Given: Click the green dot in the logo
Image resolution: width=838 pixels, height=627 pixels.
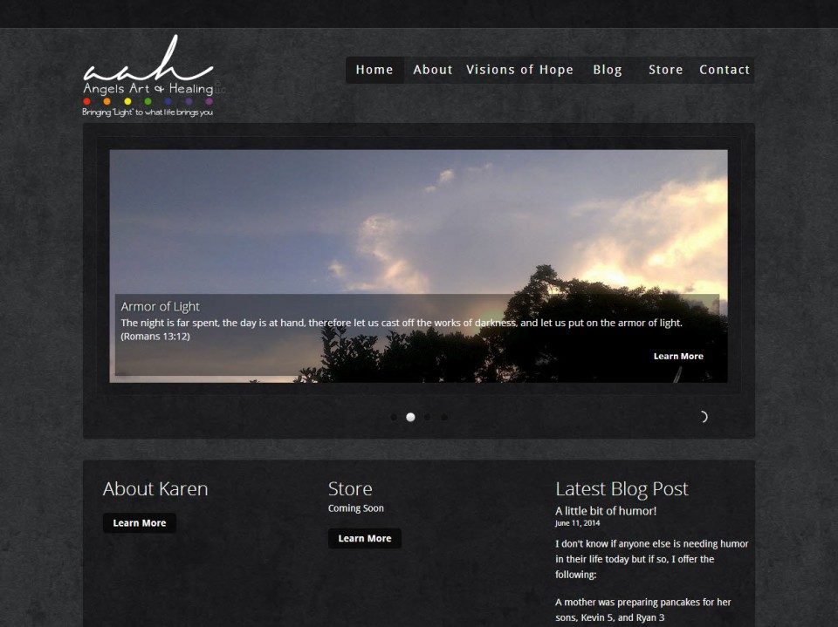Looking at the screenshot, I should click(x=148, y=101).
